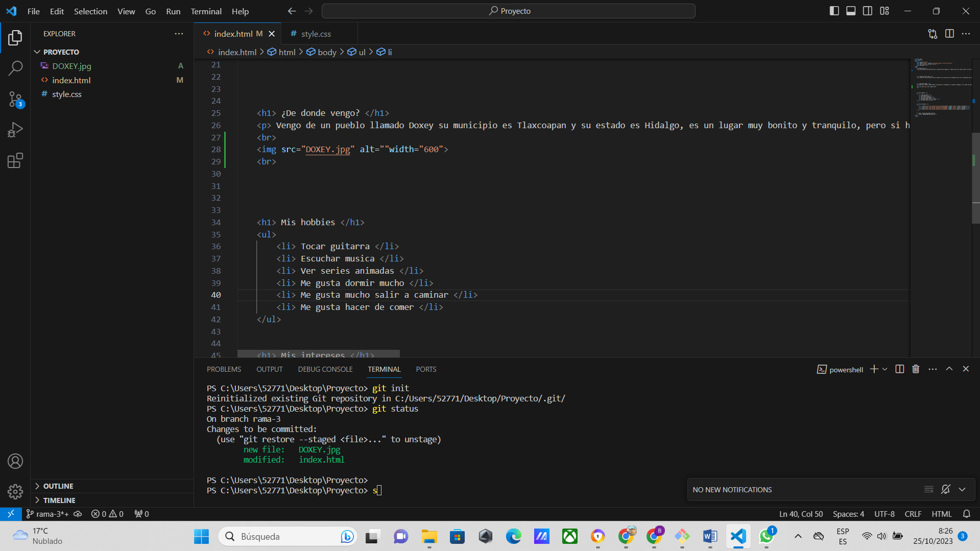Image resolution: width=980 pixels, height=551 pixels.
Task: Click the Manage gear icon
Action: [15, 491]
